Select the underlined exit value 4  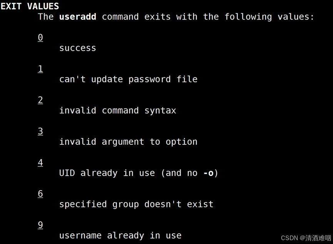click(40, 163)
